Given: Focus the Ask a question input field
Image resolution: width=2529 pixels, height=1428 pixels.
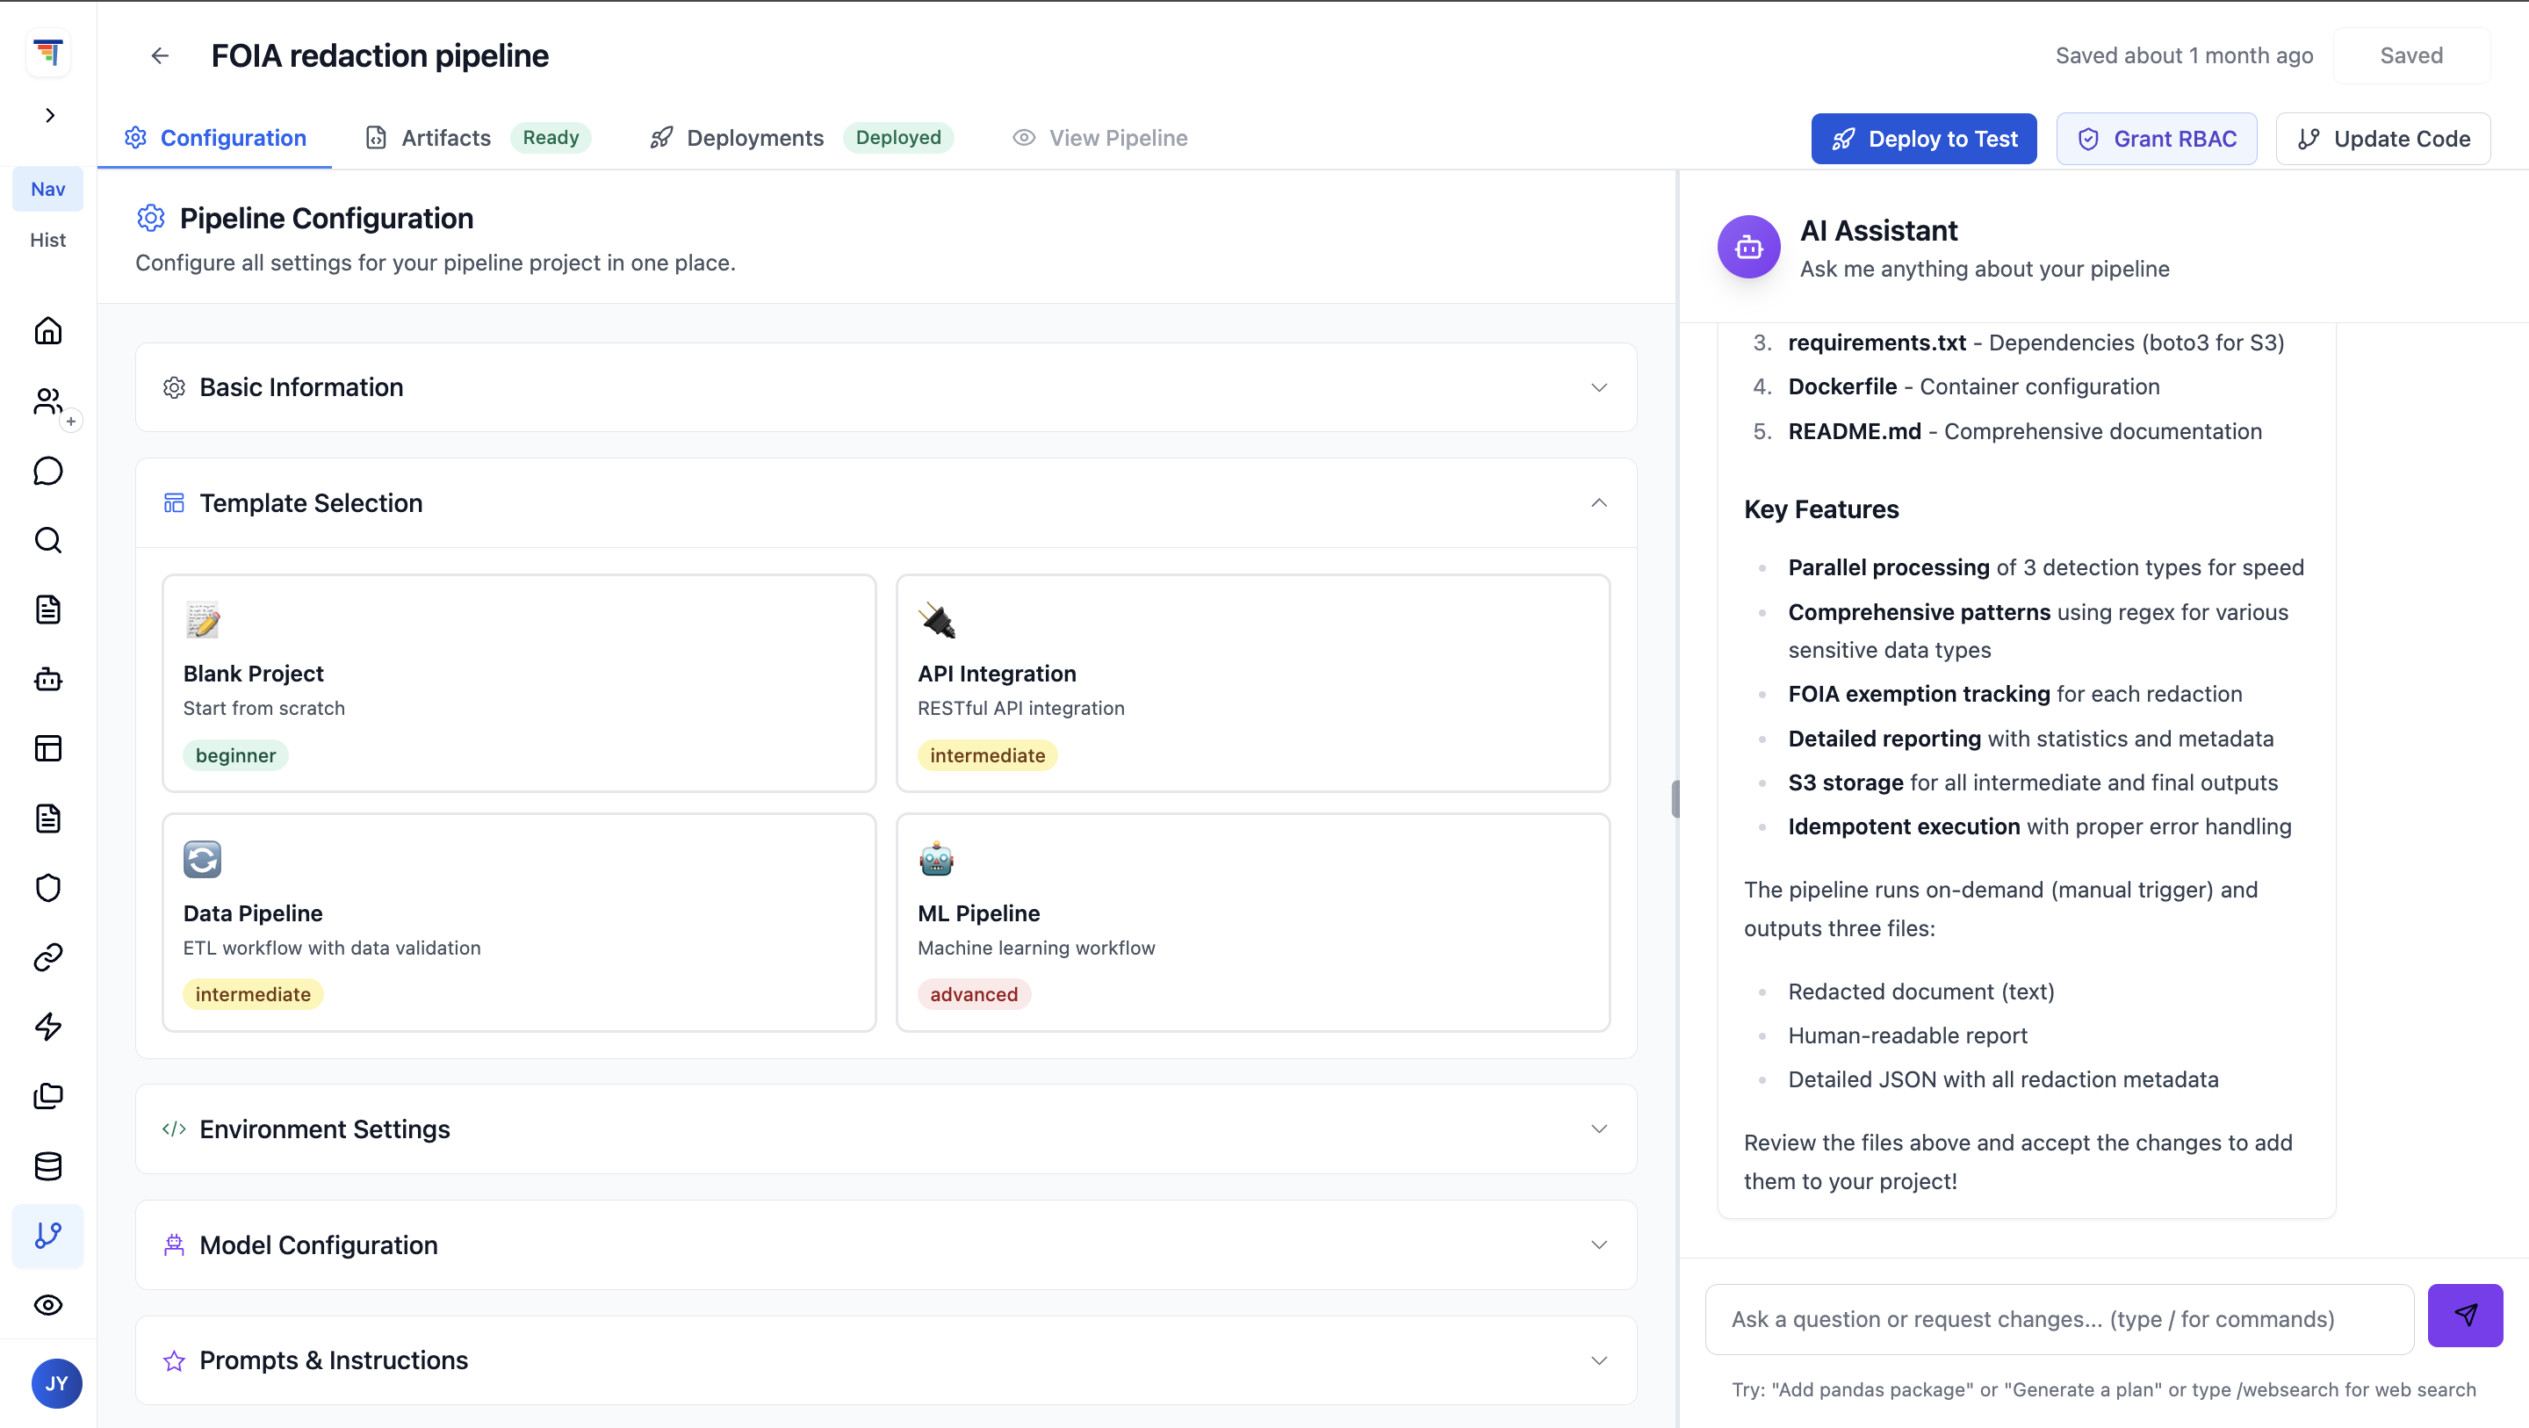Looking at the screenshot, I should tap(2060, 1319).
